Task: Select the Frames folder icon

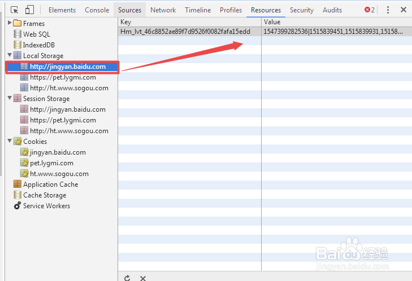Action: (18, 23)
